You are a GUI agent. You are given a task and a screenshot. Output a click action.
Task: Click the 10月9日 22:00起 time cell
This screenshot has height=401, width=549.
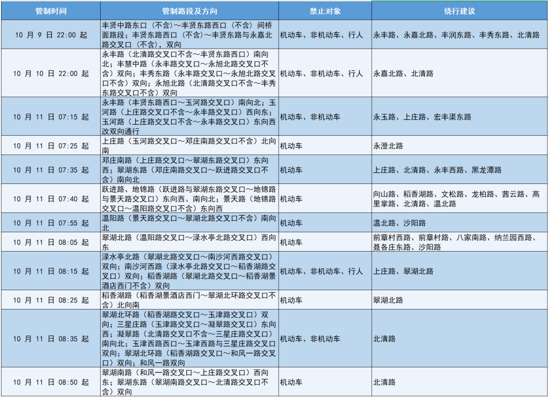(51, 35)
